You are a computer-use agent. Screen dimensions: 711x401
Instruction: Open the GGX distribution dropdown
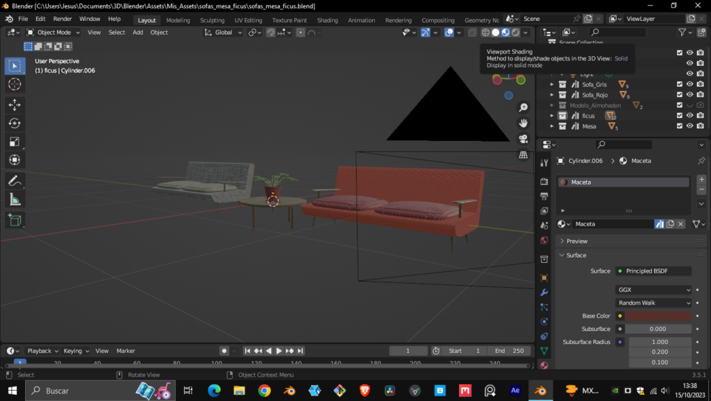pos(653,289)
